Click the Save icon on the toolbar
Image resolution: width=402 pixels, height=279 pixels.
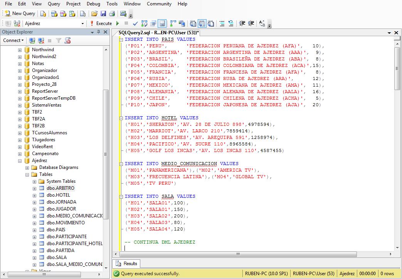(x=103, y=13)
